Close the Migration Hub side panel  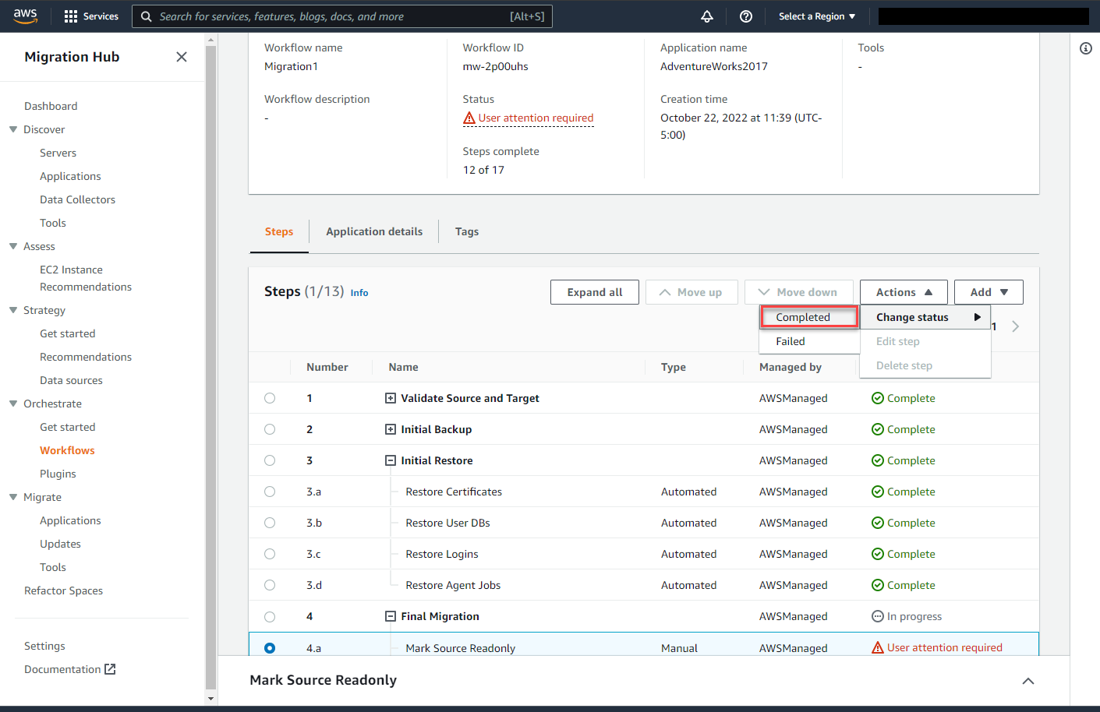(182, 57)
